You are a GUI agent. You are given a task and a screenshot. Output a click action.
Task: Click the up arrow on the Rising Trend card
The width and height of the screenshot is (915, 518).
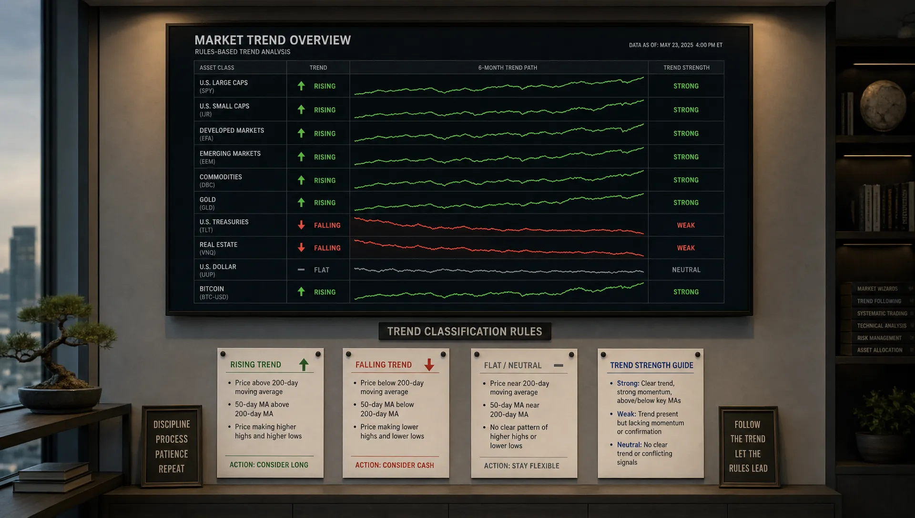304,365
